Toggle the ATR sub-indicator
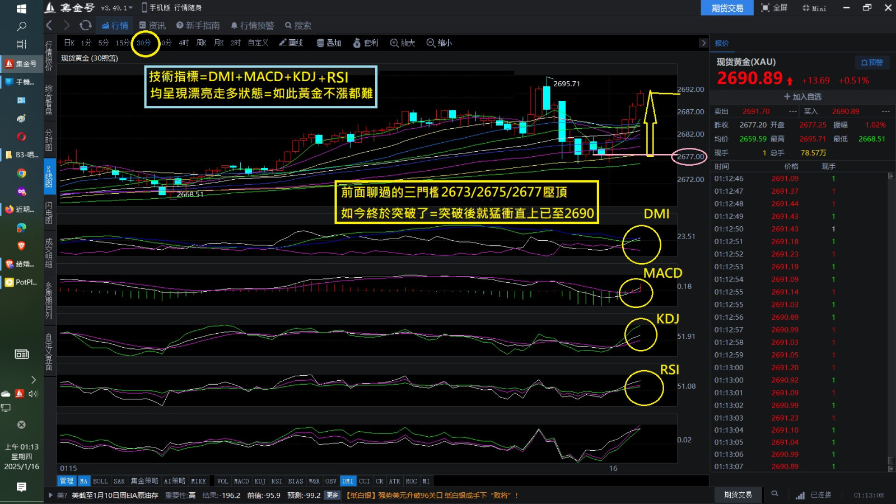Screen dimensions: 896x504 [394, 481]
